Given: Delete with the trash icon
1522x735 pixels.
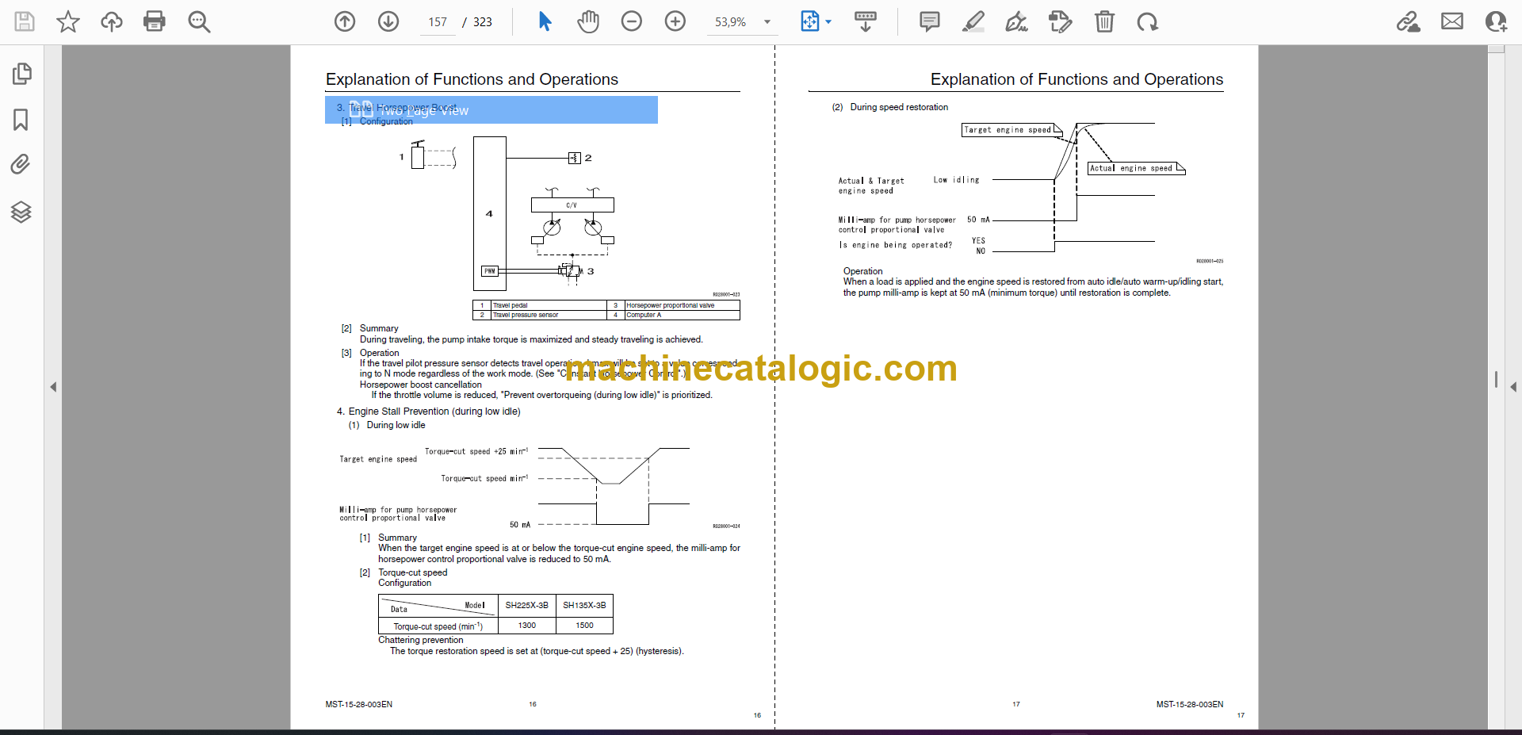Looking at the screenshot, I should (1104, 21).
